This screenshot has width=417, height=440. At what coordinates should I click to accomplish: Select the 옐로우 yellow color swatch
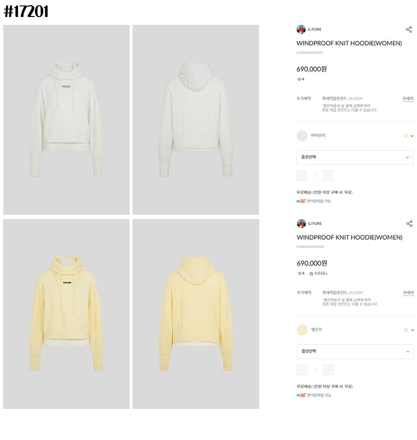tap(302, 330)
